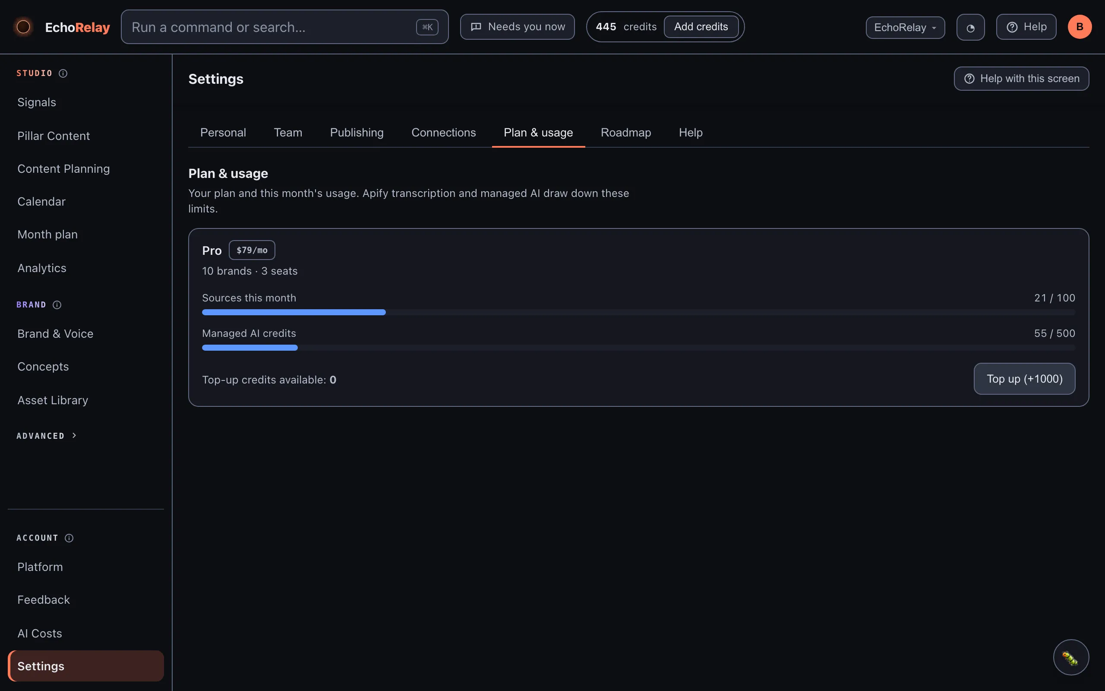Click the top bar Help button
The image size is (1105, 691).
[x=1026, y=27]
